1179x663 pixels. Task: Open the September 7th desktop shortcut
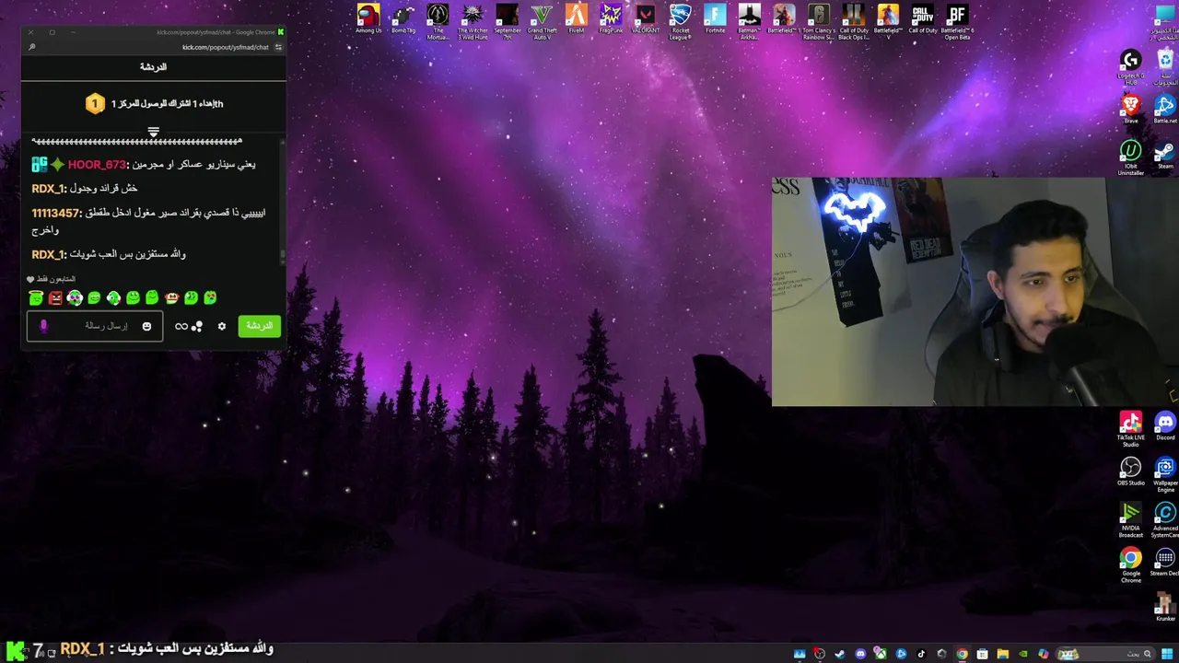point(508,21)
